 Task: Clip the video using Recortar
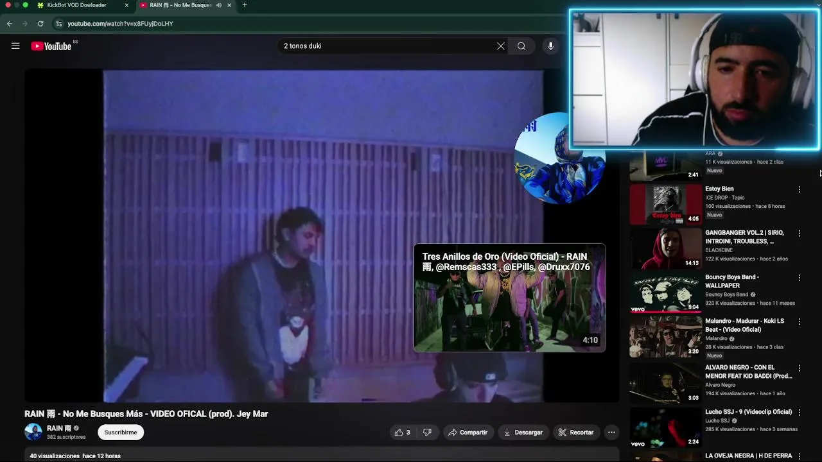click(x=576, y=432)
